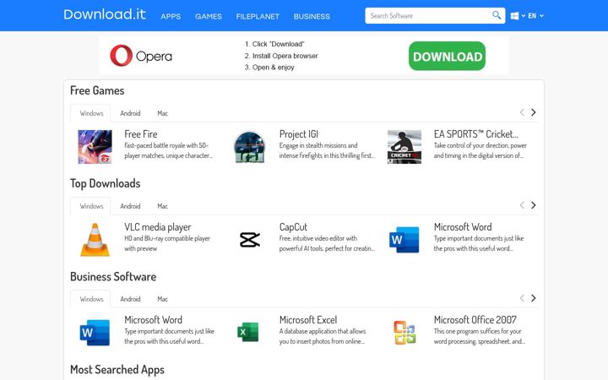Screen dimensions: 608x380
Task: Go to next Business Software slide
Action: (x=534, y=298)
